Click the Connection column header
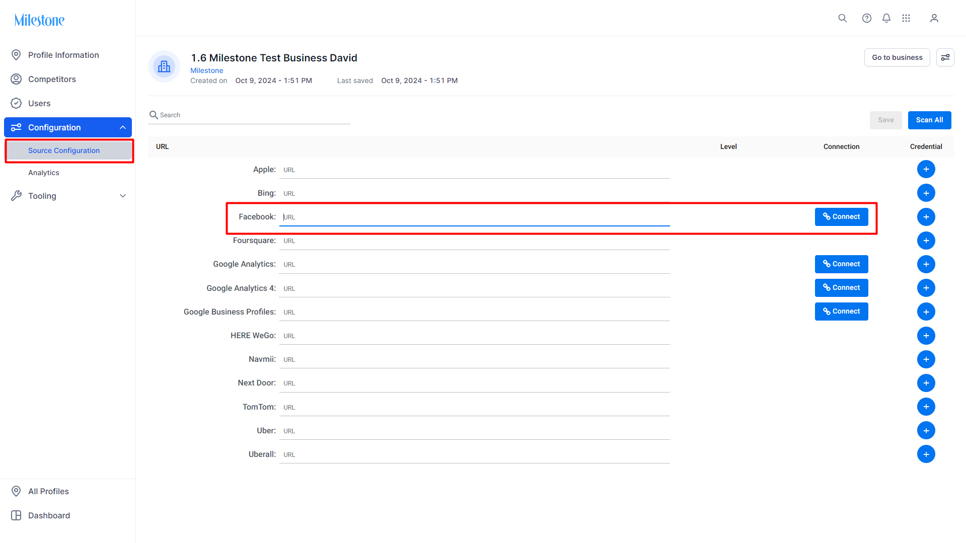 [841, 146]
